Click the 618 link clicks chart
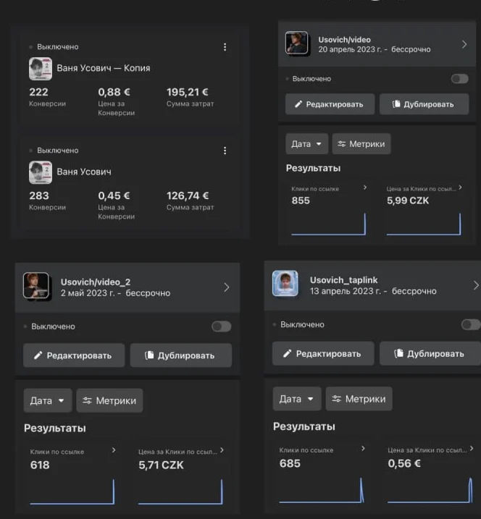 (72, 492)
